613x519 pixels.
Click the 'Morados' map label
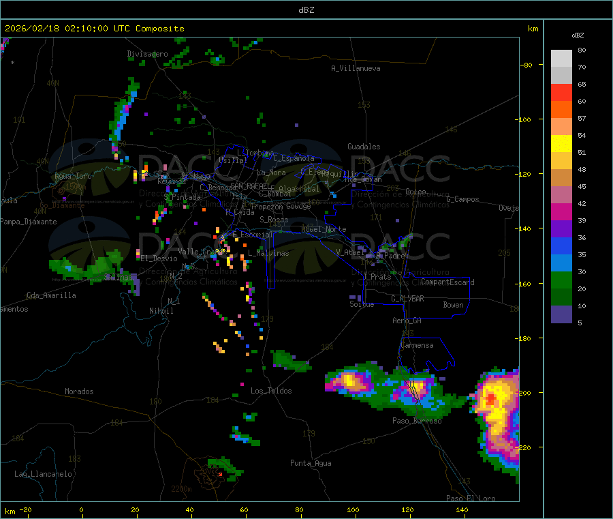coord(79,391)
